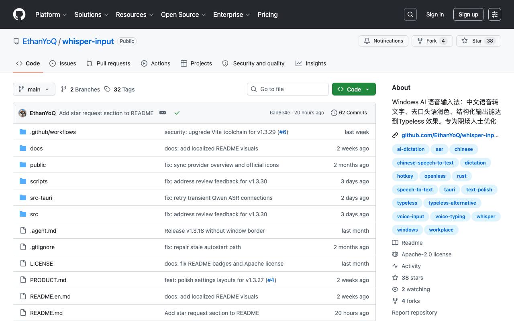Click the book icon next to Readme
Image resolution: width=514 pixels, height=321 pixels.
tap(395, 243)
